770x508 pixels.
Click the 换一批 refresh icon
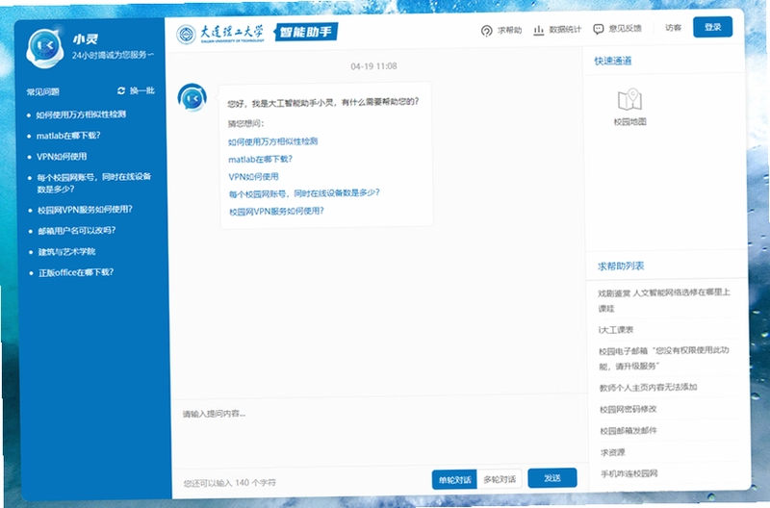(121, 90)
